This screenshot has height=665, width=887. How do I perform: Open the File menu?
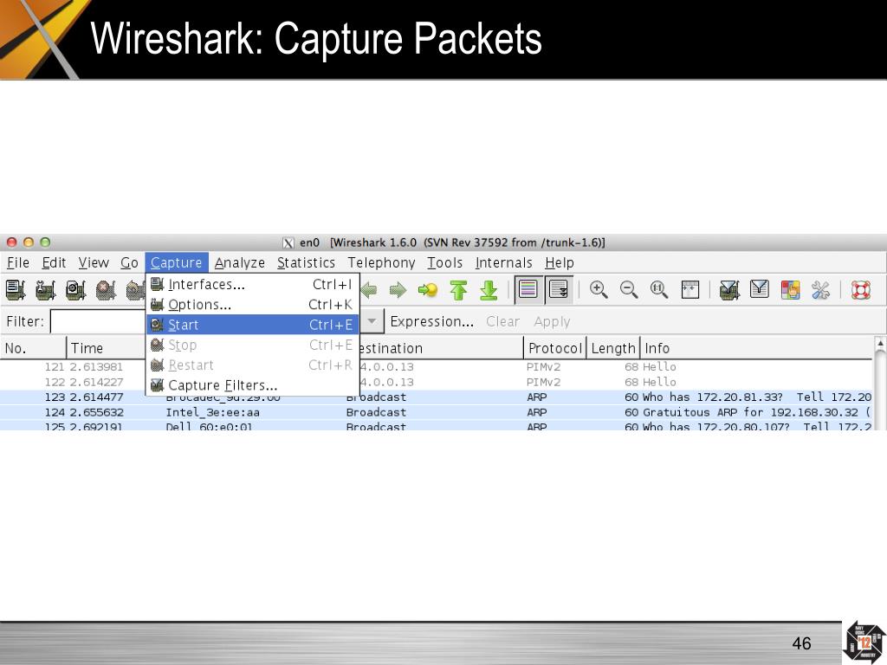click(x=18, y=263)
